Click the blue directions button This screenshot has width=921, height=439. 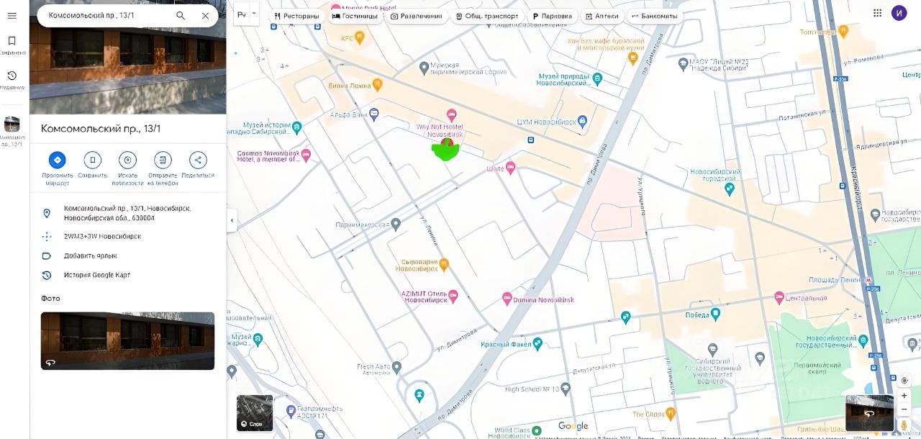58,160
